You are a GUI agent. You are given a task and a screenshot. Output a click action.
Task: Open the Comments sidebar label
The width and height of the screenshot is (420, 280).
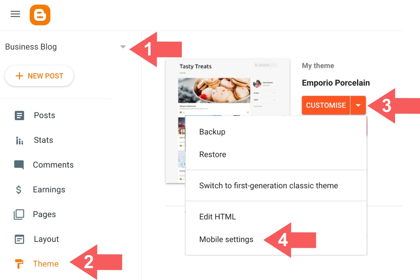[x=53, y=165]
